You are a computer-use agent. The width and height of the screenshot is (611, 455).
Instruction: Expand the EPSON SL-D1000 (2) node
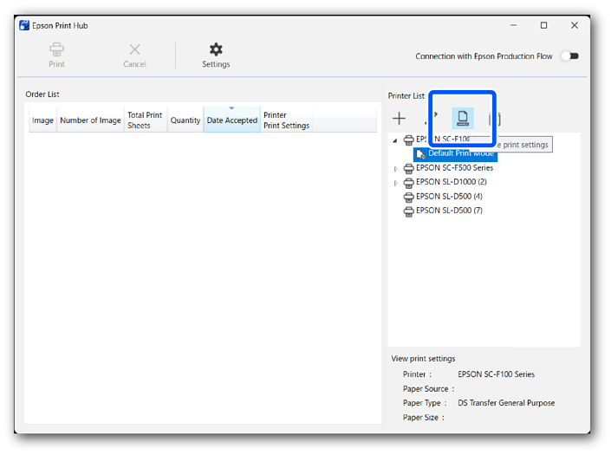click(396, 183)
